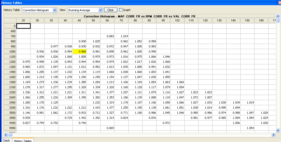Select cell value 1.390 in row 2600
This screenshot has height=142, width=281.
[x=79, y=97]
